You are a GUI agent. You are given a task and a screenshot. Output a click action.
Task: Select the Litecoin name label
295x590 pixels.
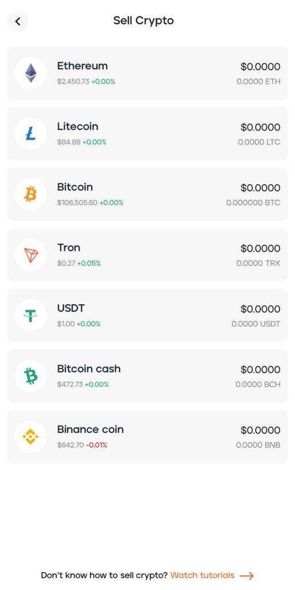(78, 126)
